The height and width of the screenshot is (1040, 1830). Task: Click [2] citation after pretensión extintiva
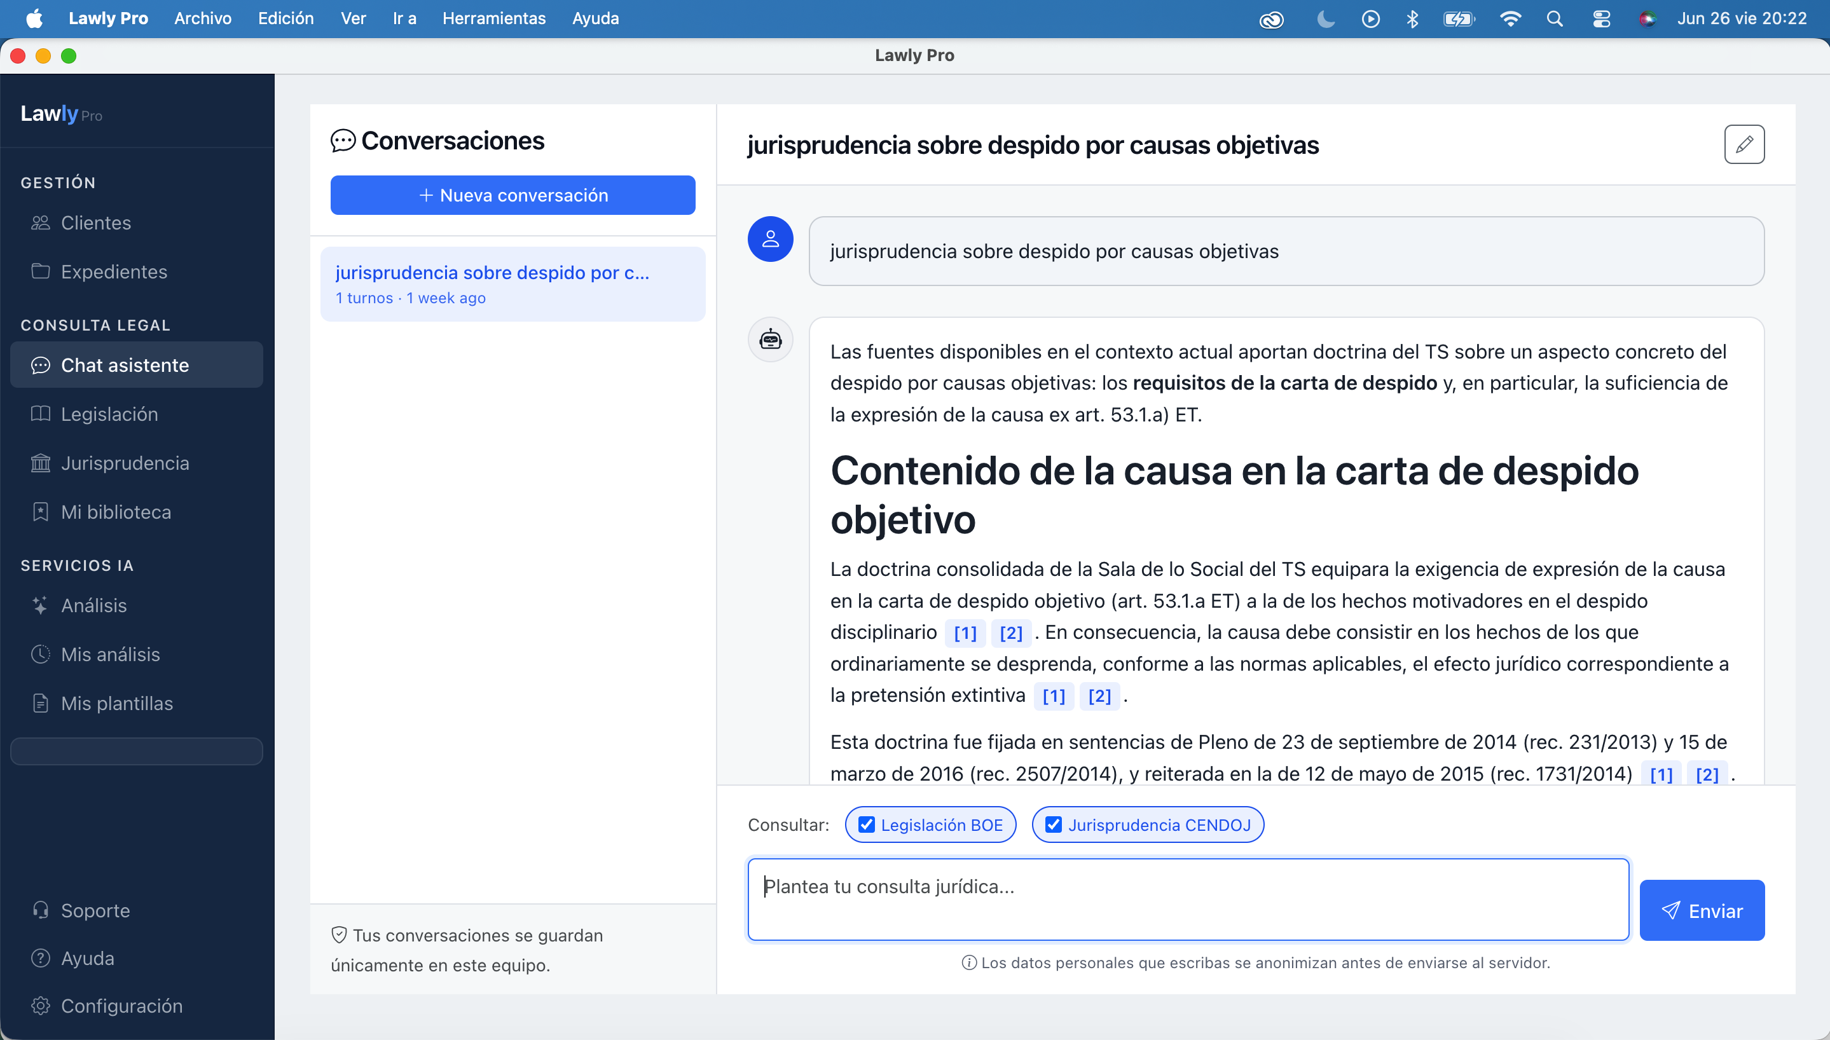tap(1099, 695)
